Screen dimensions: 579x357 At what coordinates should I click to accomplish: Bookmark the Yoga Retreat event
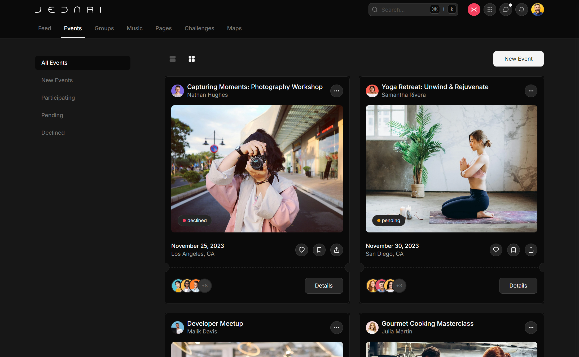tap(514, 250)
